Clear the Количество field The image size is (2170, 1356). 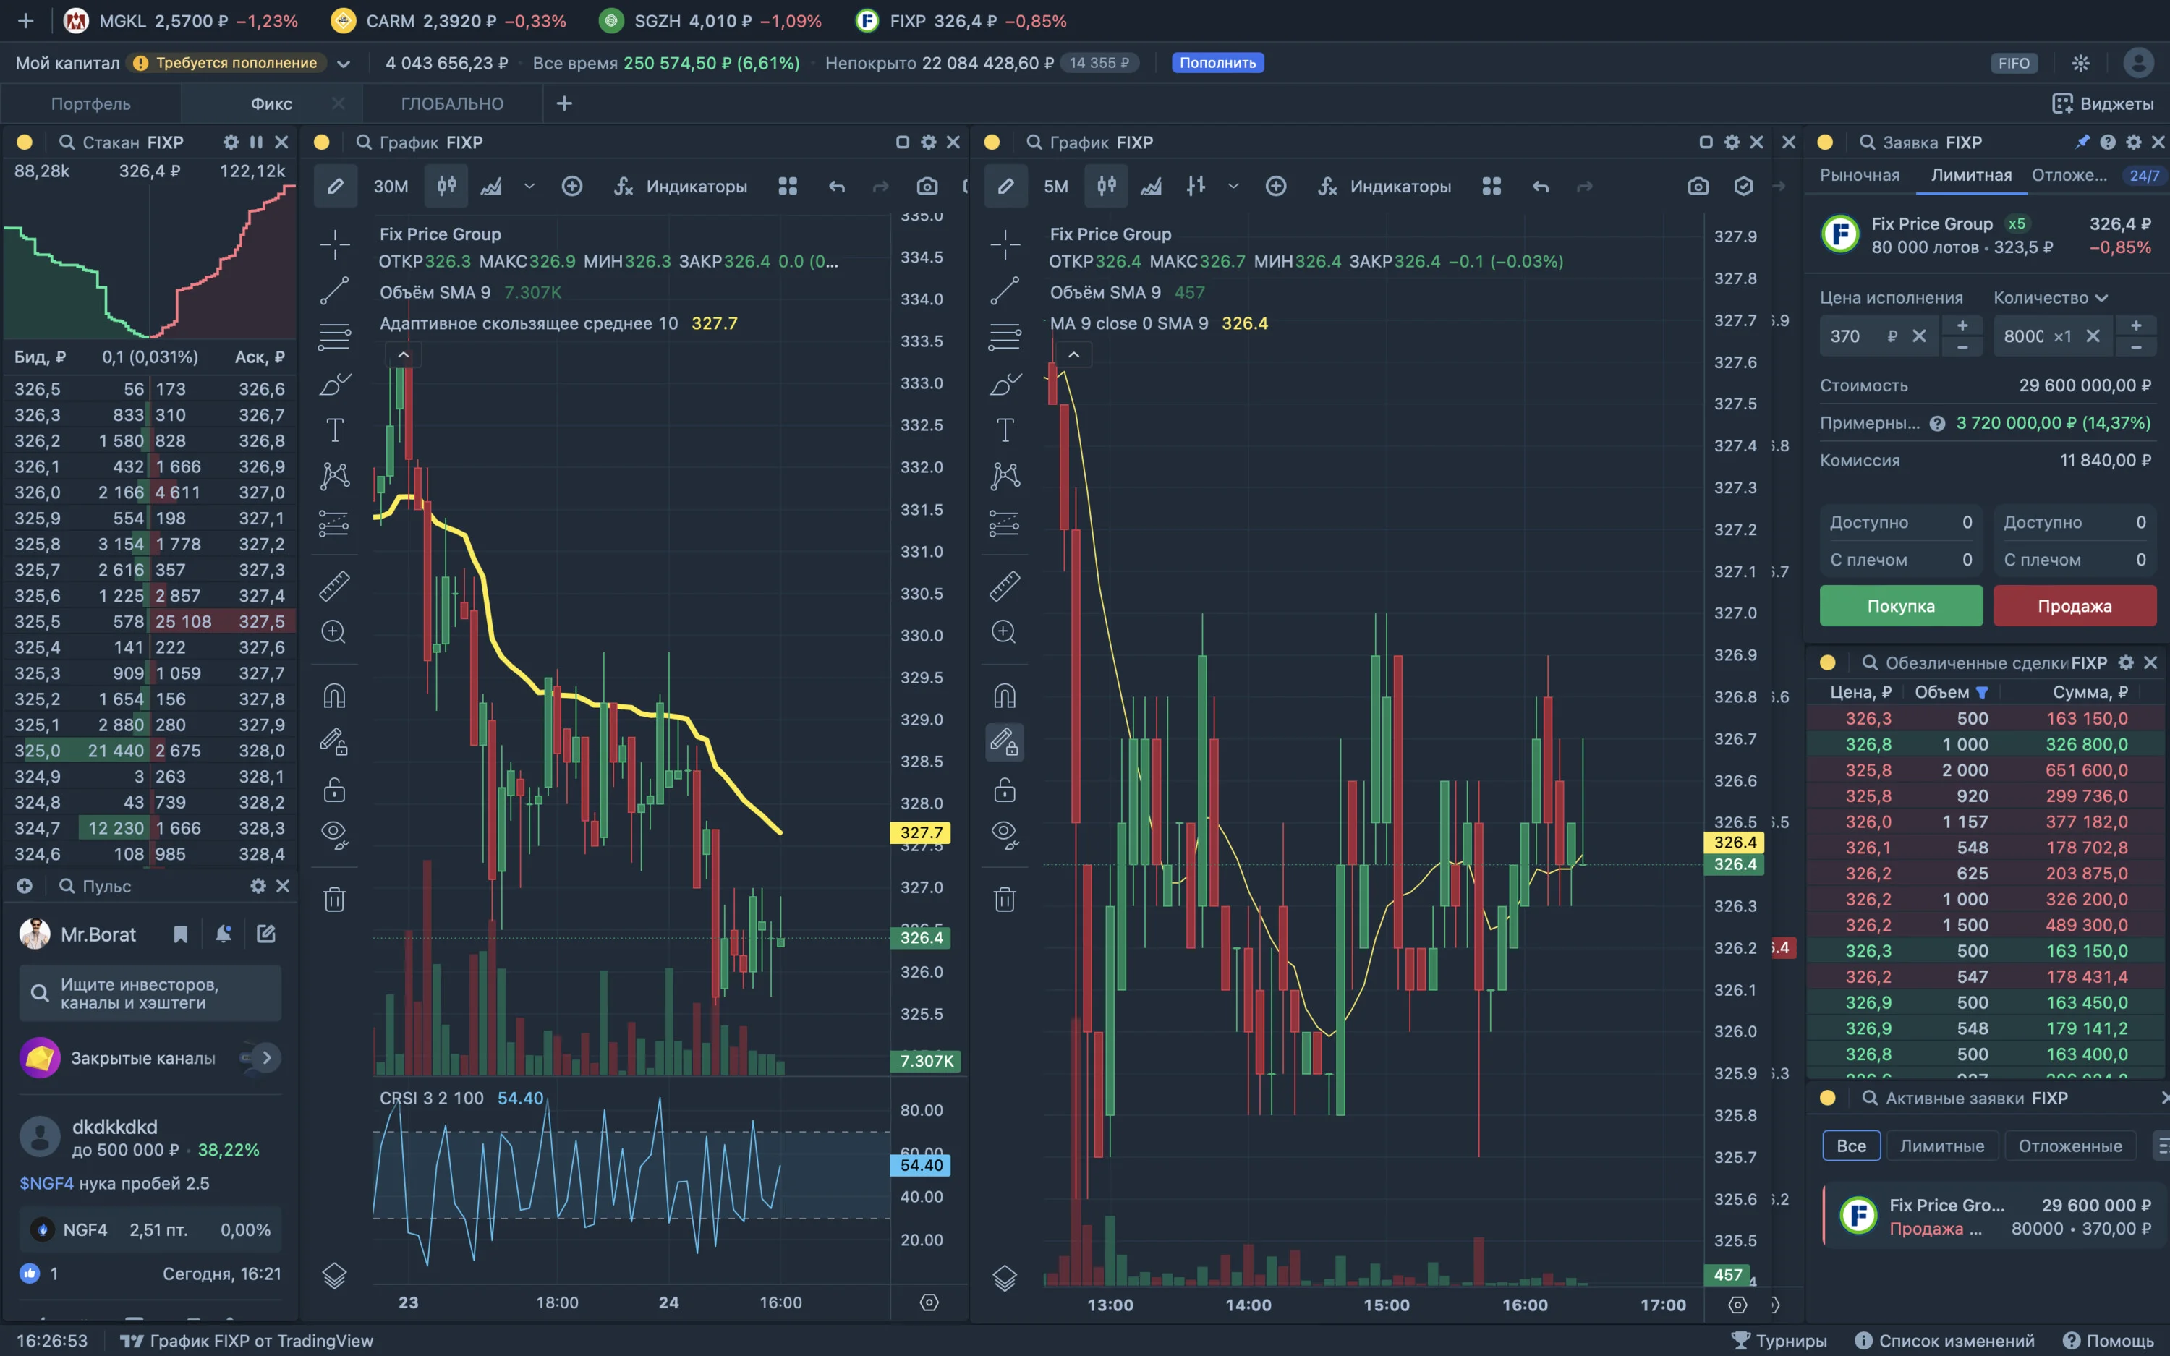[2093, 336]
